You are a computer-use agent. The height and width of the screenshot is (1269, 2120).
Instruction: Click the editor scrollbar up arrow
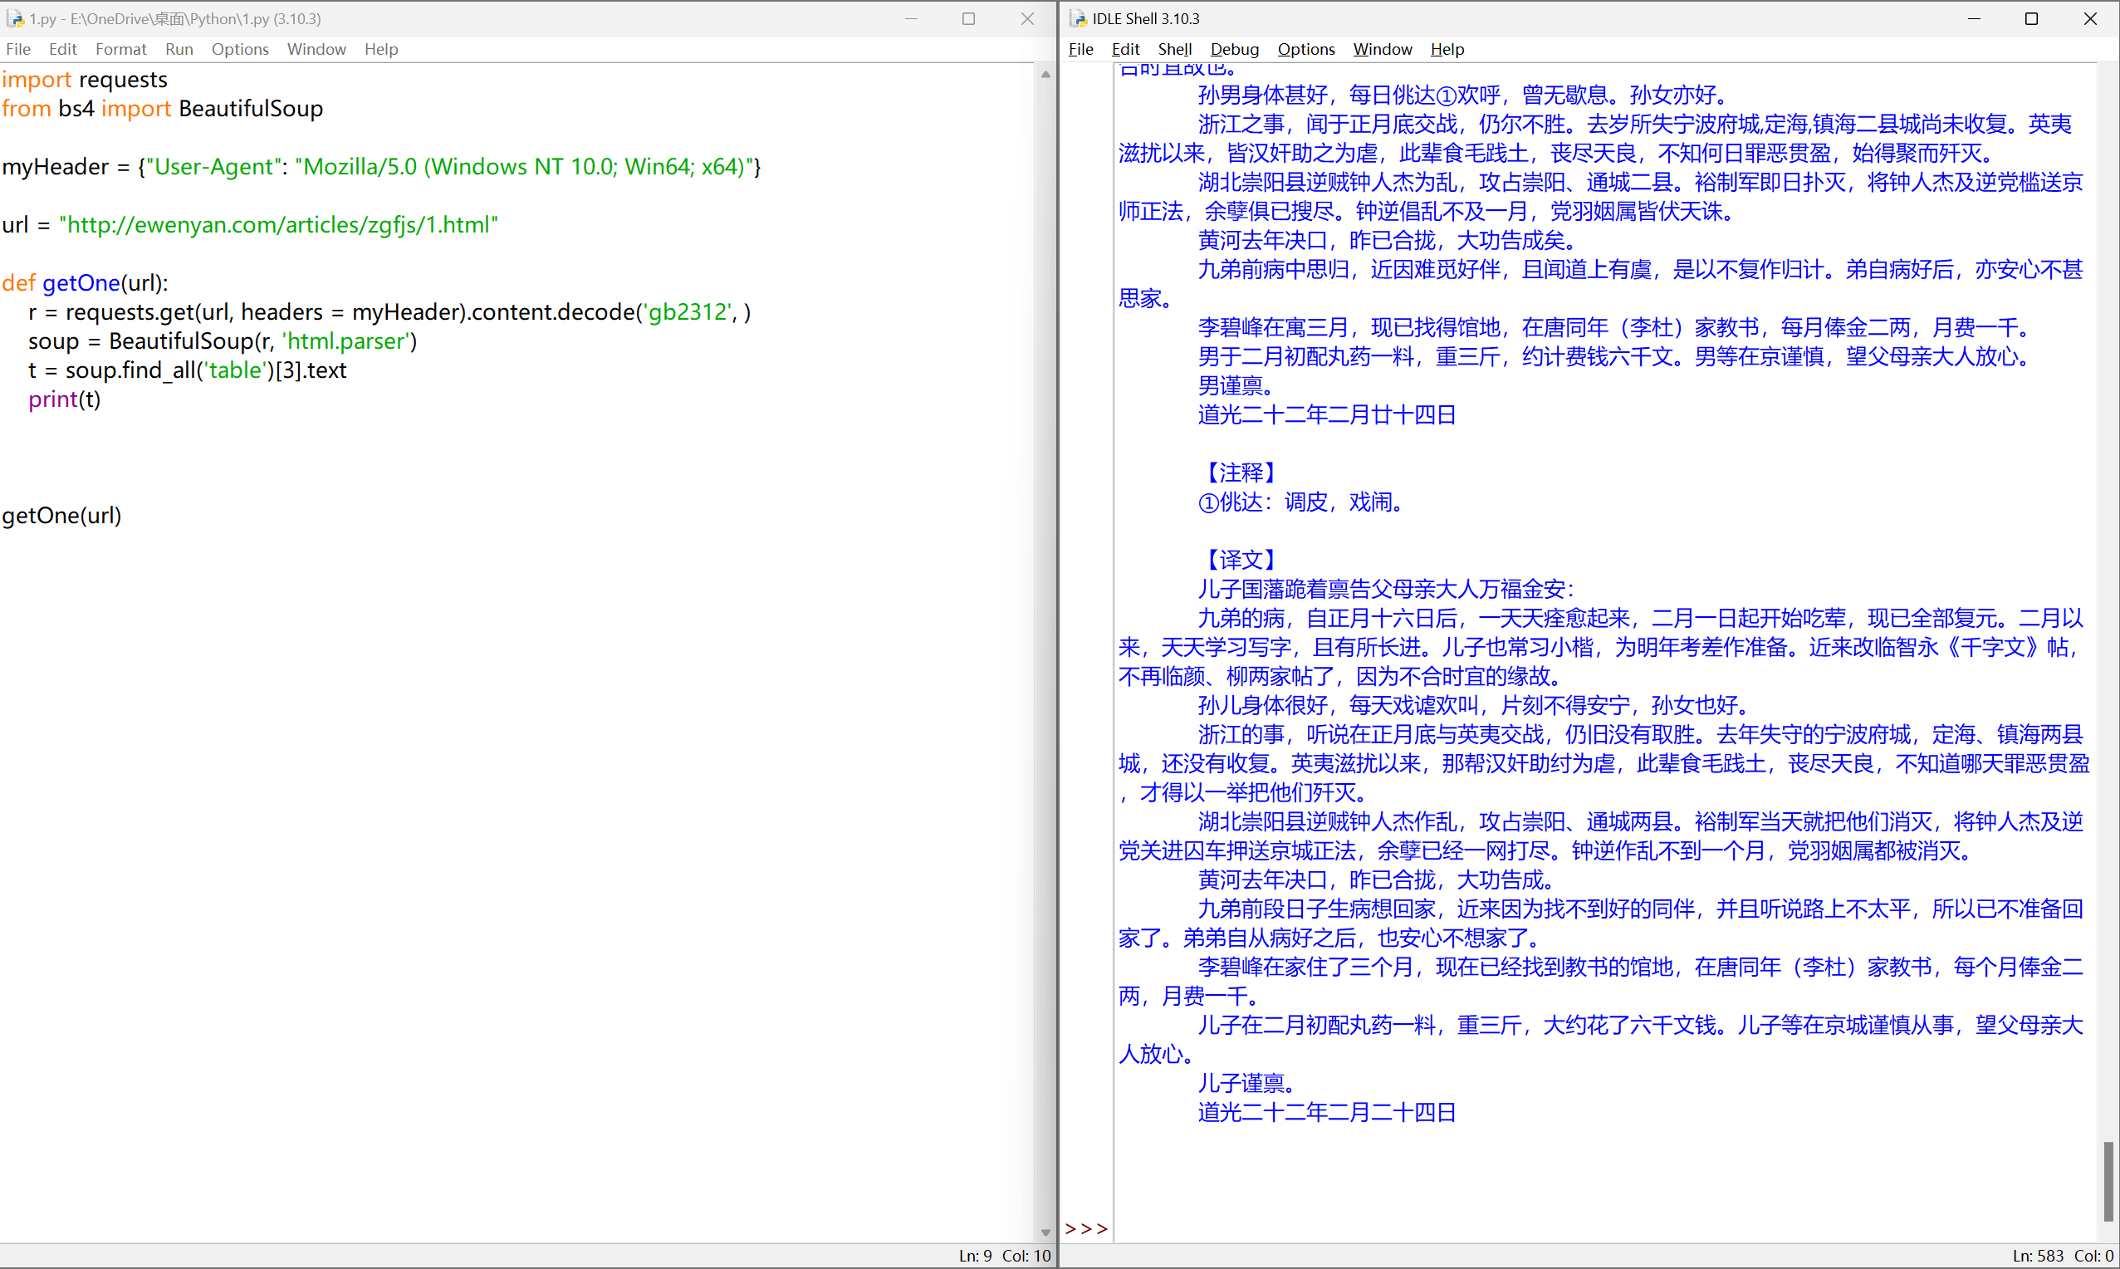(1045, 75)
